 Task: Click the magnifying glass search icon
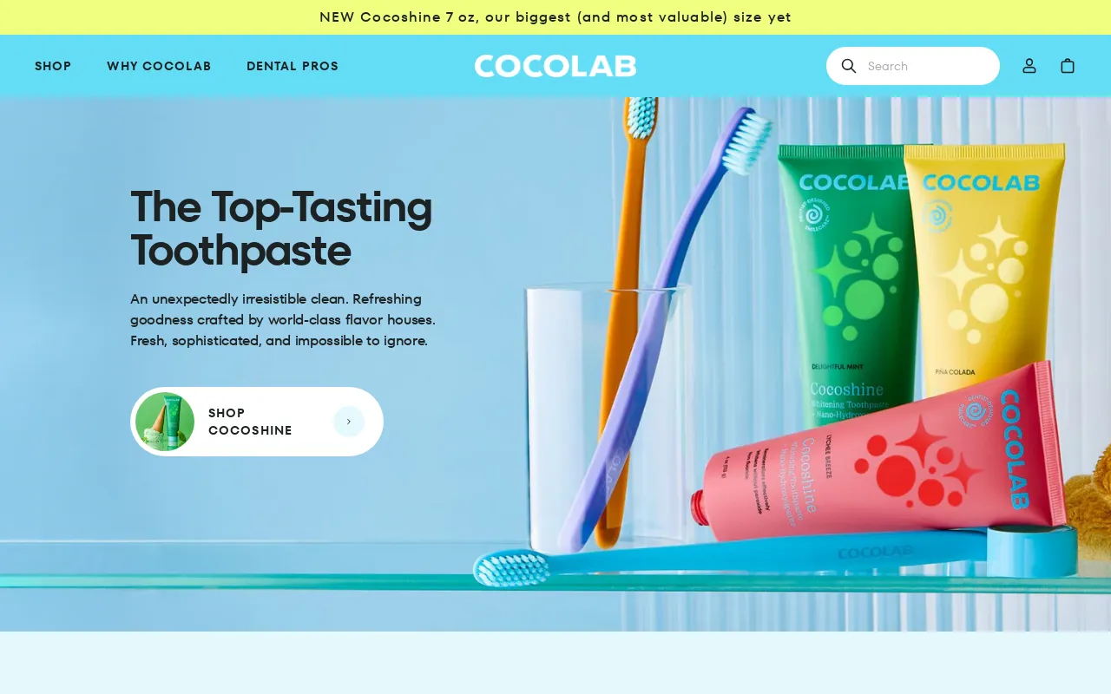point(849,66)
